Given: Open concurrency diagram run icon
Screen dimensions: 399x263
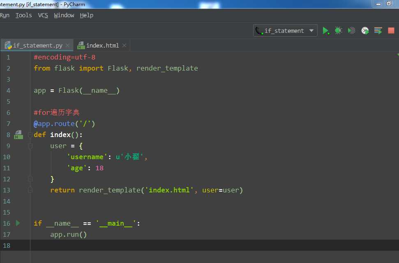Looking at the screenshot, I should coord(378,31).
